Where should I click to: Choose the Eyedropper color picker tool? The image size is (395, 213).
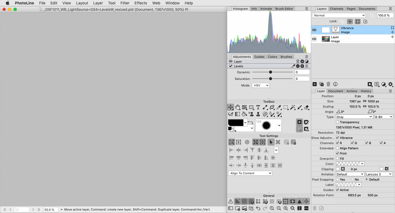279,107
